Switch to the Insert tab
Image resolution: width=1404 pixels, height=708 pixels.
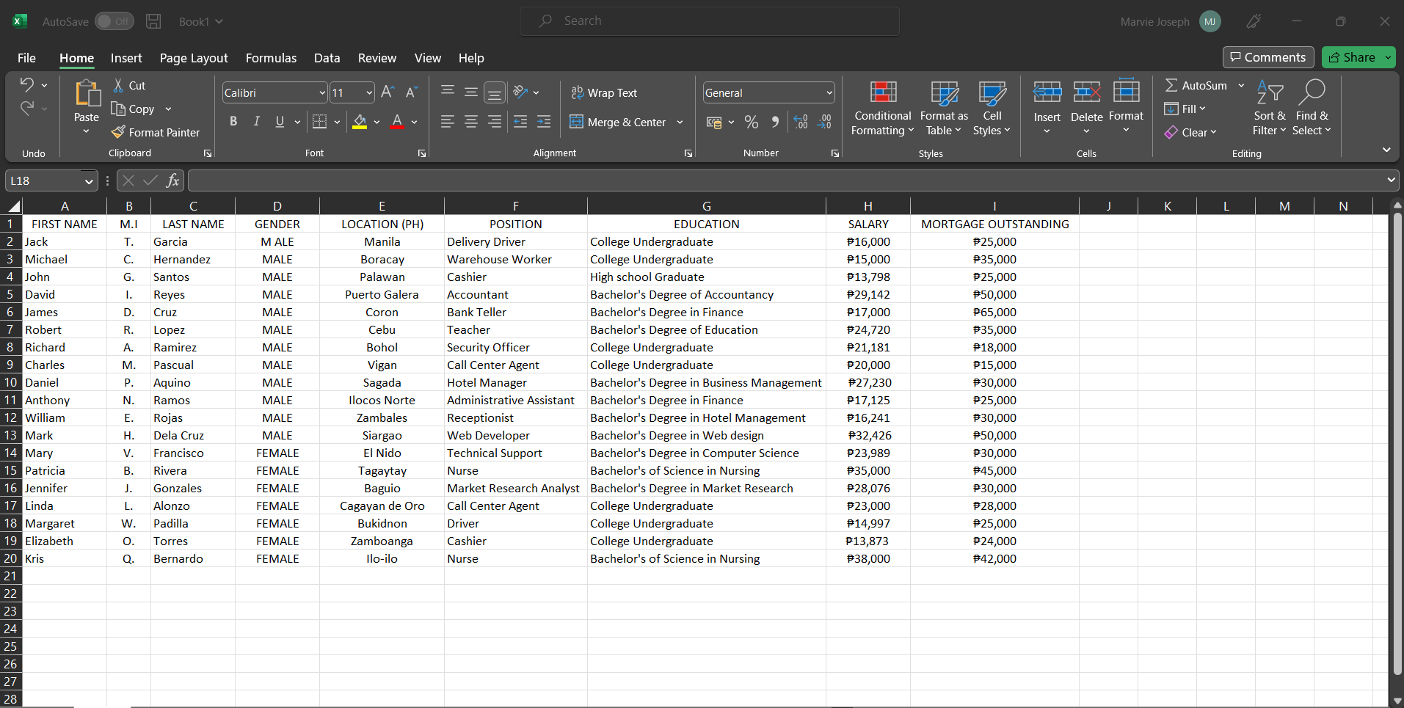click(126, 58)
